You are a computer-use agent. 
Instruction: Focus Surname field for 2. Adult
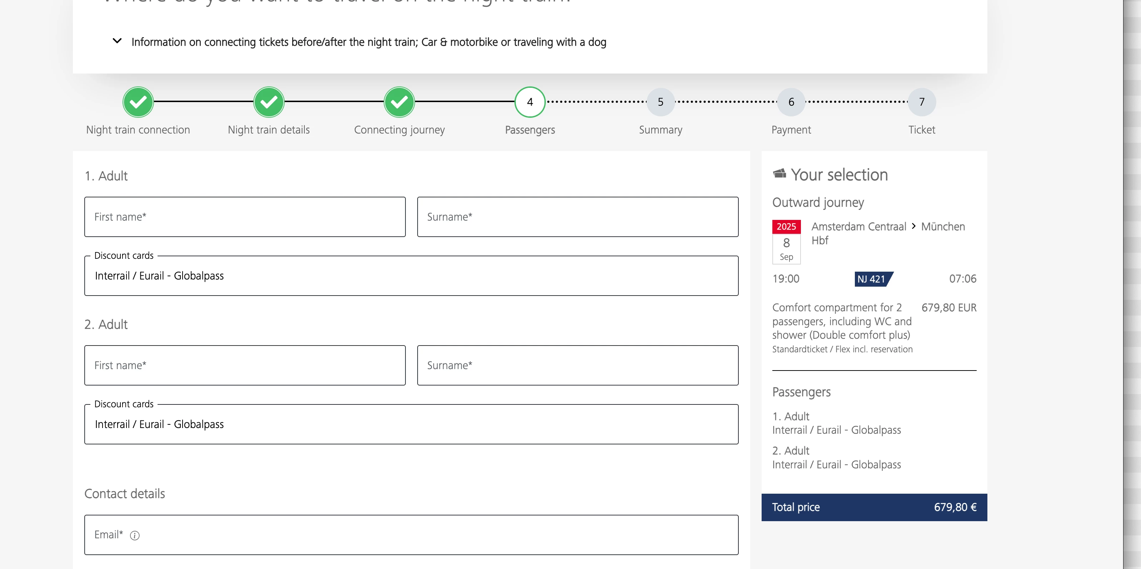point(578,366)
